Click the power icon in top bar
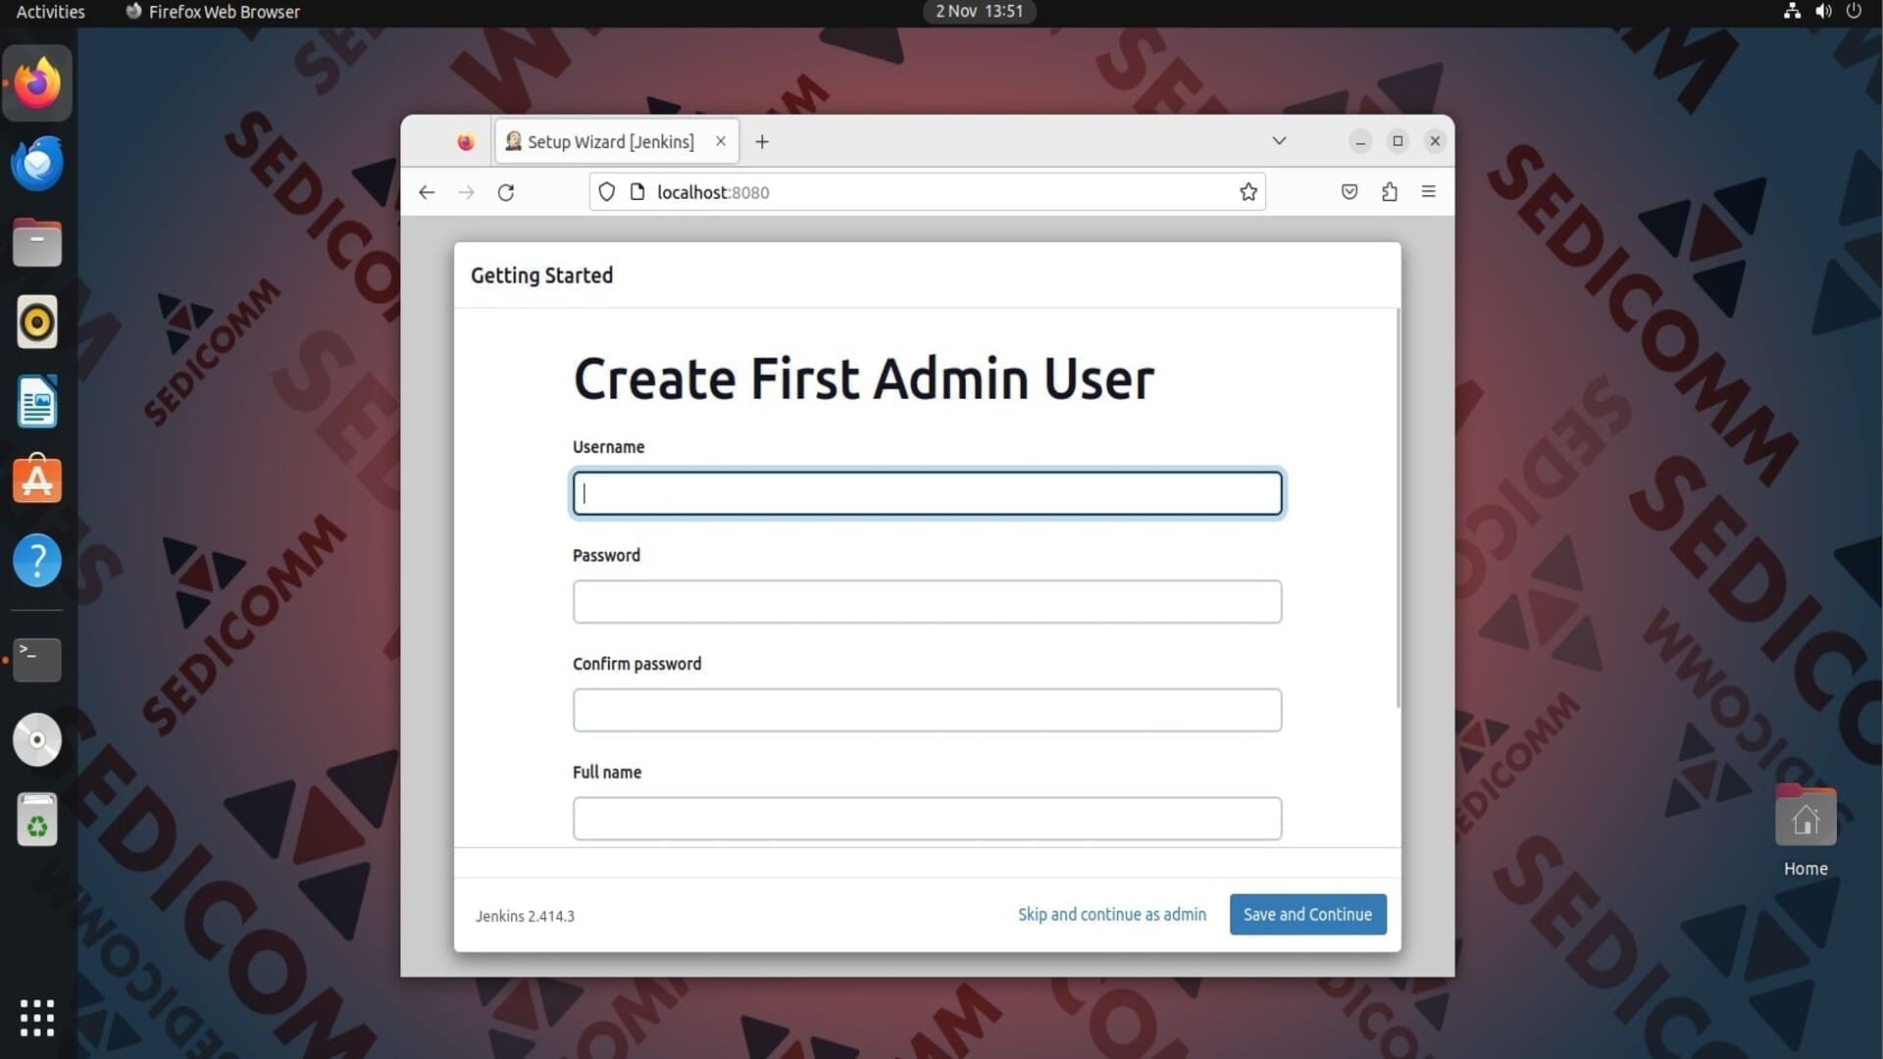 click(x=1854, y=11)
